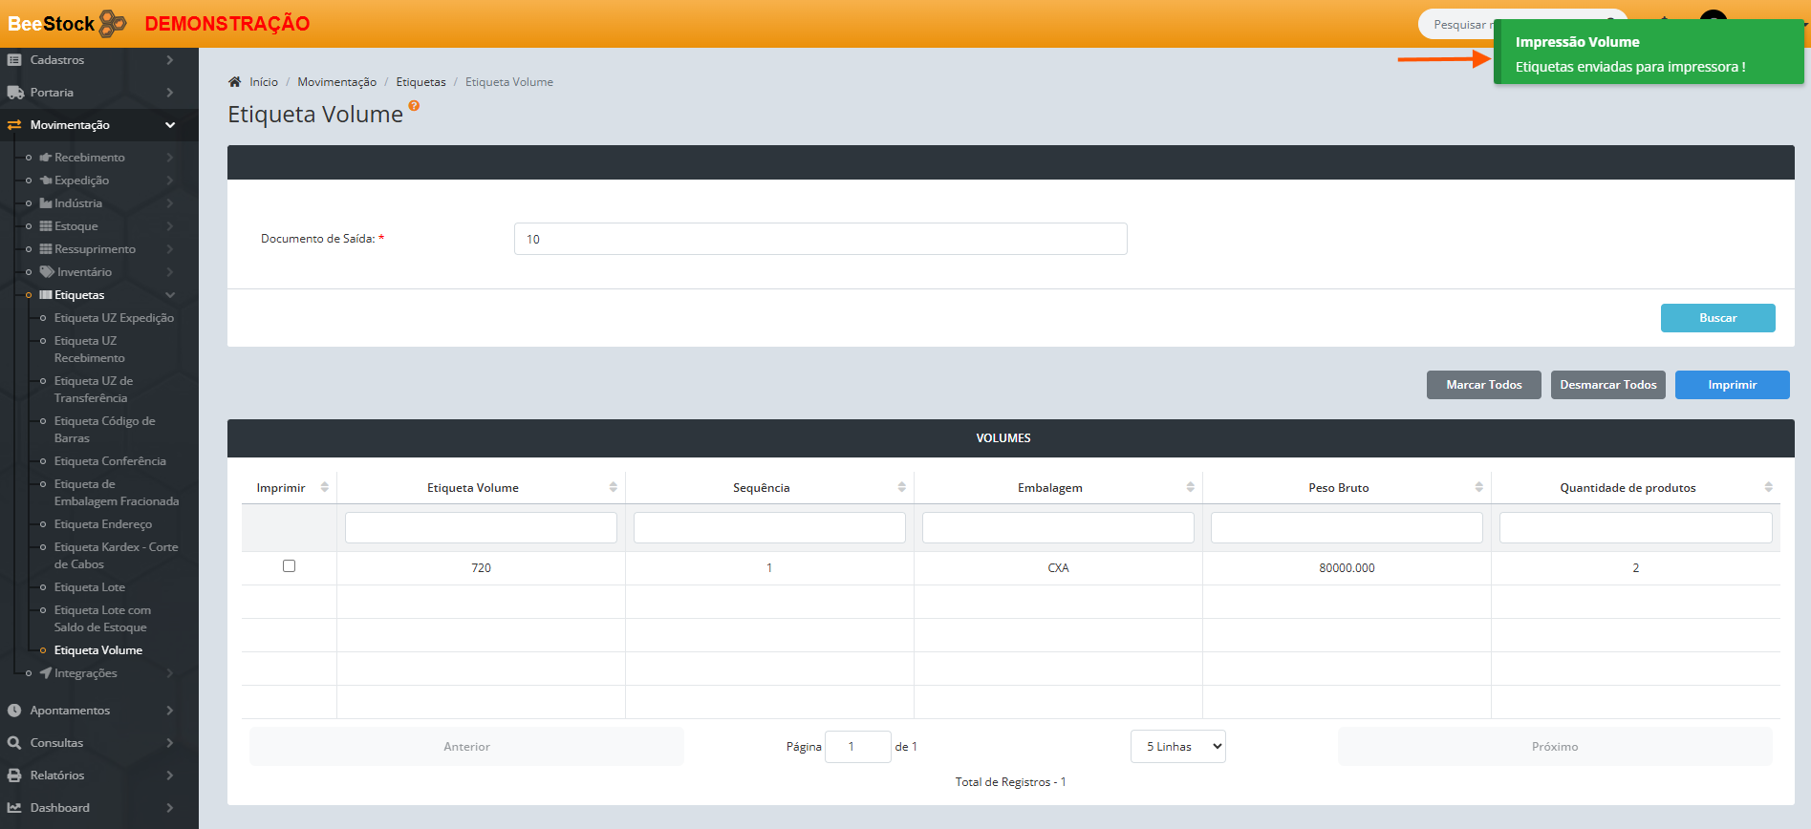Click the orange help icon beside Etiqueta Volume
1811x829 pixels.
click(x=414, y=106)
